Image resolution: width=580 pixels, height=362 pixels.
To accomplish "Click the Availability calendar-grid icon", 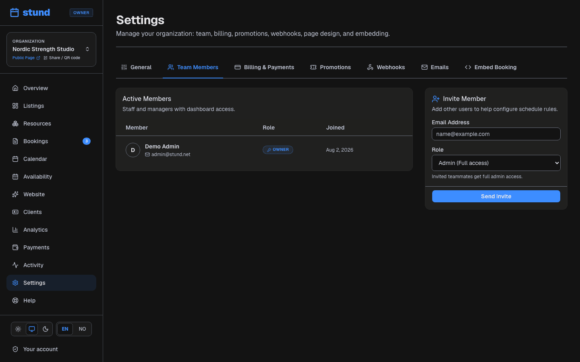I will [x=15, y=177].
